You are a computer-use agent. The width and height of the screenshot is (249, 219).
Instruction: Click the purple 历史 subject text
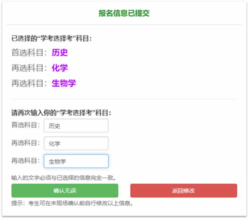coord(60,53)
